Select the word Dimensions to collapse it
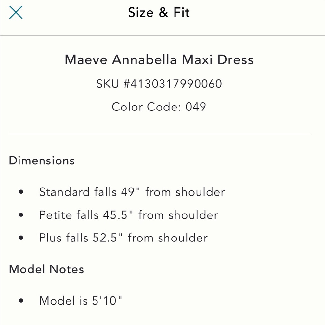Image resolution: width=325 pixels, height=325 pixels. pyautogui.click(x=42, y=160)
